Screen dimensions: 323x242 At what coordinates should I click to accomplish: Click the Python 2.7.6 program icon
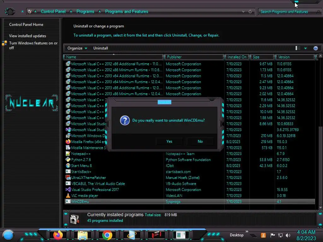tap(68, 159)
